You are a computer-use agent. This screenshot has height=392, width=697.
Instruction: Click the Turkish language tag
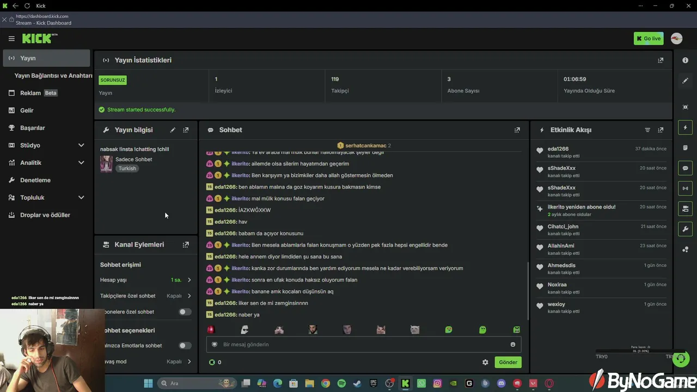[x=127, y=169]
